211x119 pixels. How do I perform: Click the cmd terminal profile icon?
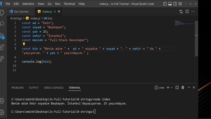pyautogui.click(x=156, y=88)
